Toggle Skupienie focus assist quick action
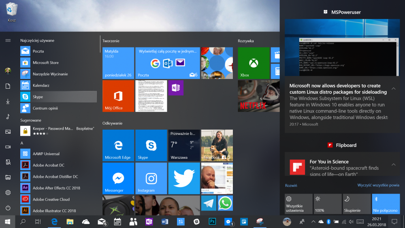Screen dimensions: 405x228 pos(357,204)
